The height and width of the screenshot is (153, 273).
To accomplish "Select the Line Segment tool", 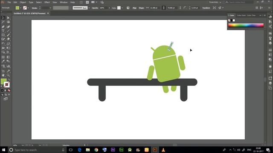I will pyautogui.click(x=9, y=31).
